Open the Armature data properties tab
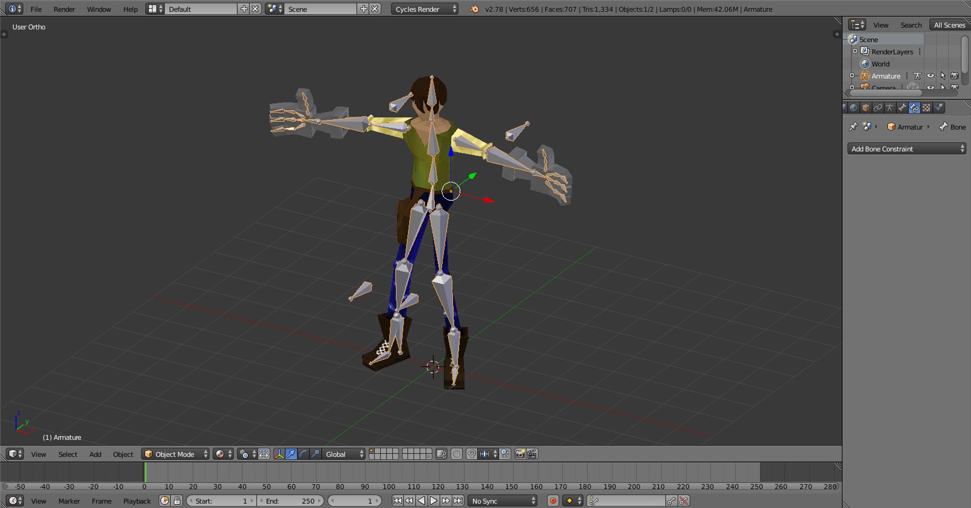971x508 pixels. click(x=890, y=108)
